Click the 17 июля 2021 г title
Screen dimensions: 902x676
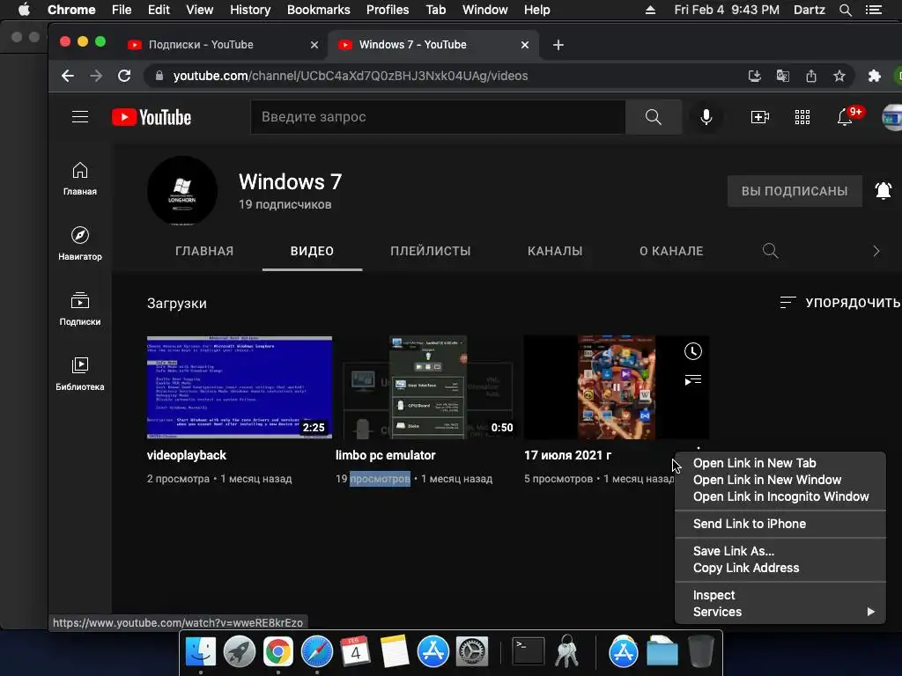click(x=568, y=455)
